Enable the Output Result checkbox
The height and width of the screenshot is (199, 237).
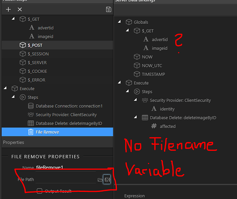pyautogui.click(x=39, y=191)
